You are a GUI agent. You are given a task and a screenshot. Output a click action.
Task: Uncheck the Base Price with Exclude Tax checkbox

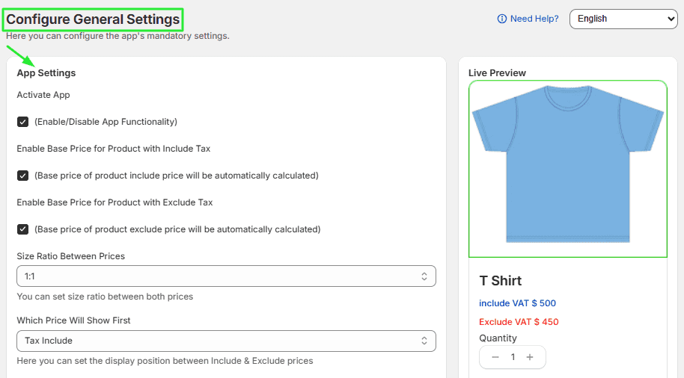point(22,229)
